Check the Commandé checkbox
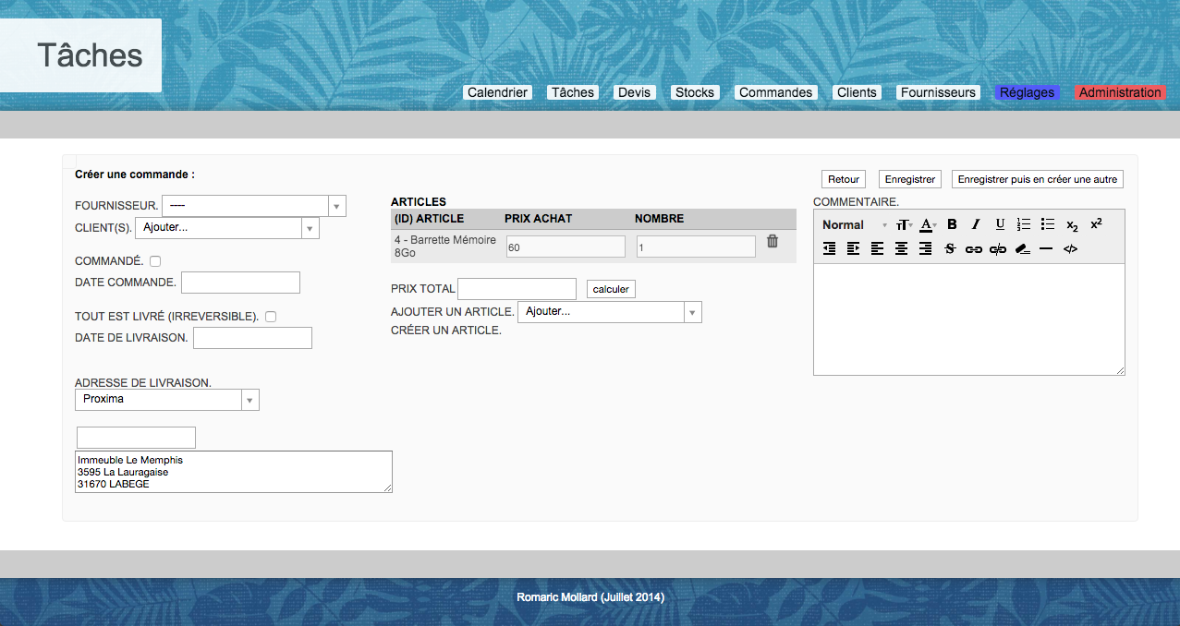This screenshot has height=626, width=1180. pyautogui.click(x=155, y=261)
